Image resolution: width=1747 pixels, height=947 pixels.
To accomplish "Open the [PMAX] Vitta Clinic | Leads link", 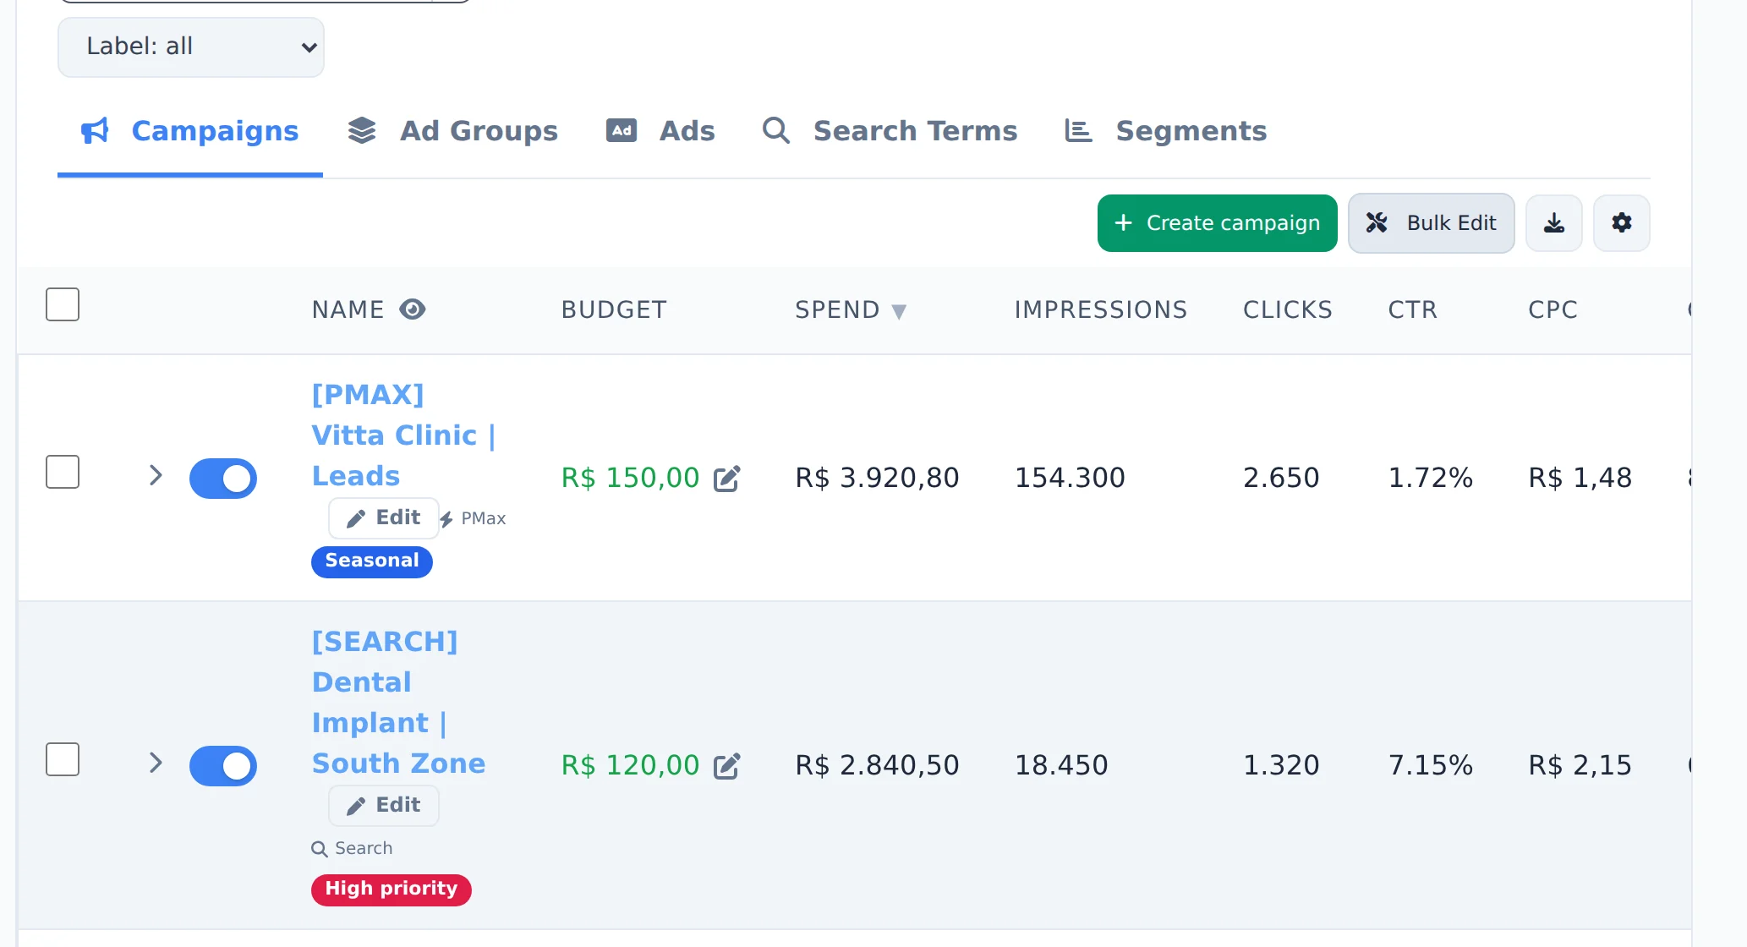I will click(403, 435).
